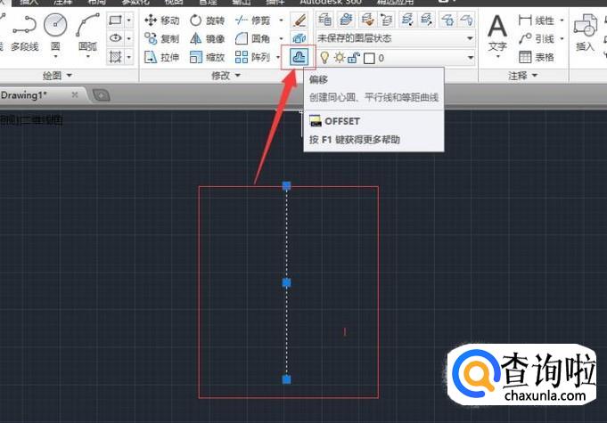The width and height of the screenshot is (607, 423).
Task: Click the Rotate (旋转) tool
Action: (x=208, y=20)
